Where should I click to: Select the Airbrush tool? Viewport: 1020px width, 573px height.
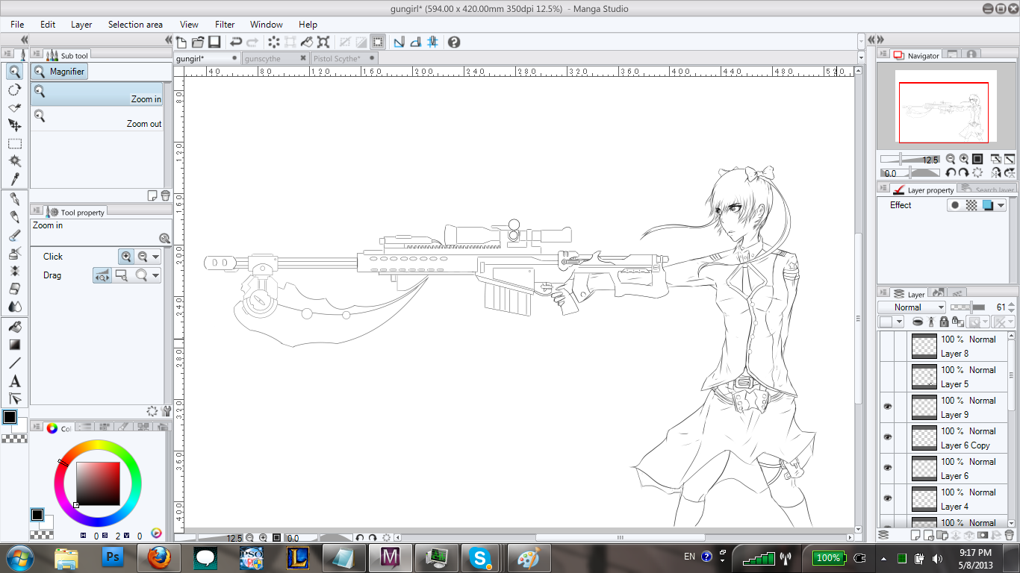pyautogui.click(x=14, y=253)
